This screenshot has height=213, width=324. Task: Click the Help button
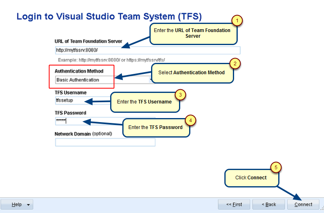[x=16, y=204]
